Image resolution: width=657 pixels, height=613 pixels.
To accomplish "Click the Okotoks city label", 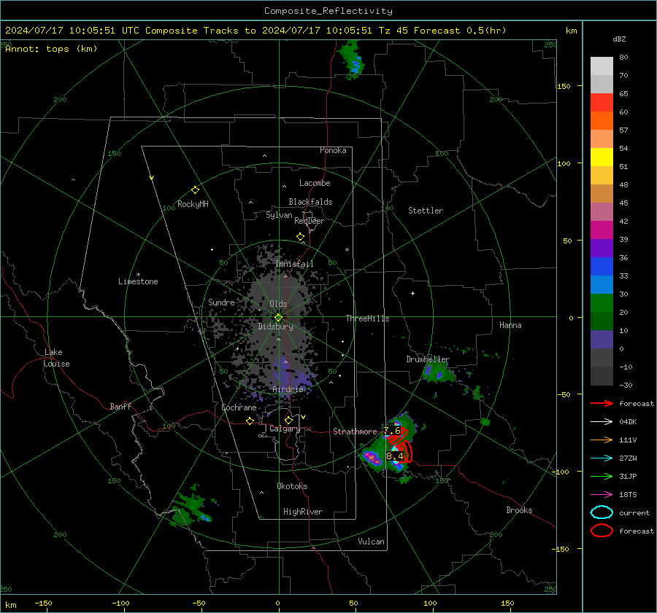I will coord(292,486).
